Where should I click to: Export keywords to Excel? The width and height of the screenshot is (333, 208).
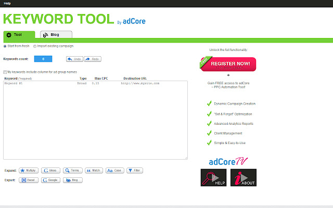tap(29, 180)
